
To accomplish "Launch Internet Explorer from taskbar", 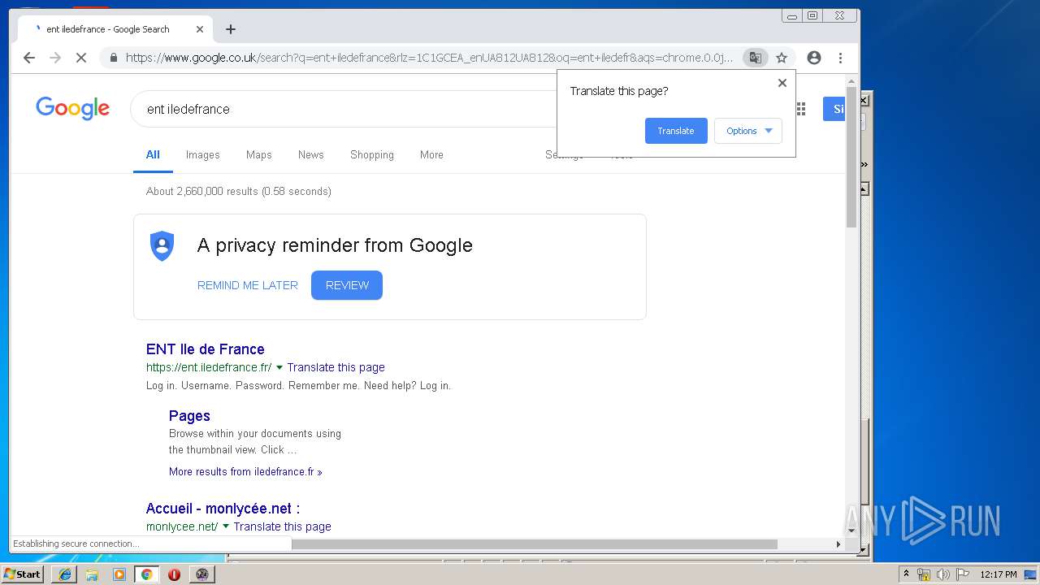I will [64, 574].
